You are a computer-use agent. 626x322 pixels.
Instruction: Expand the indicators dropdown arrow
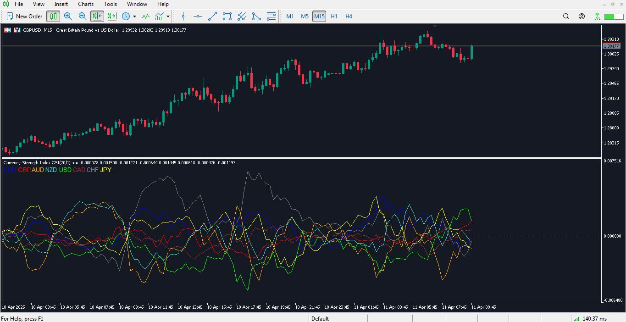168,16
